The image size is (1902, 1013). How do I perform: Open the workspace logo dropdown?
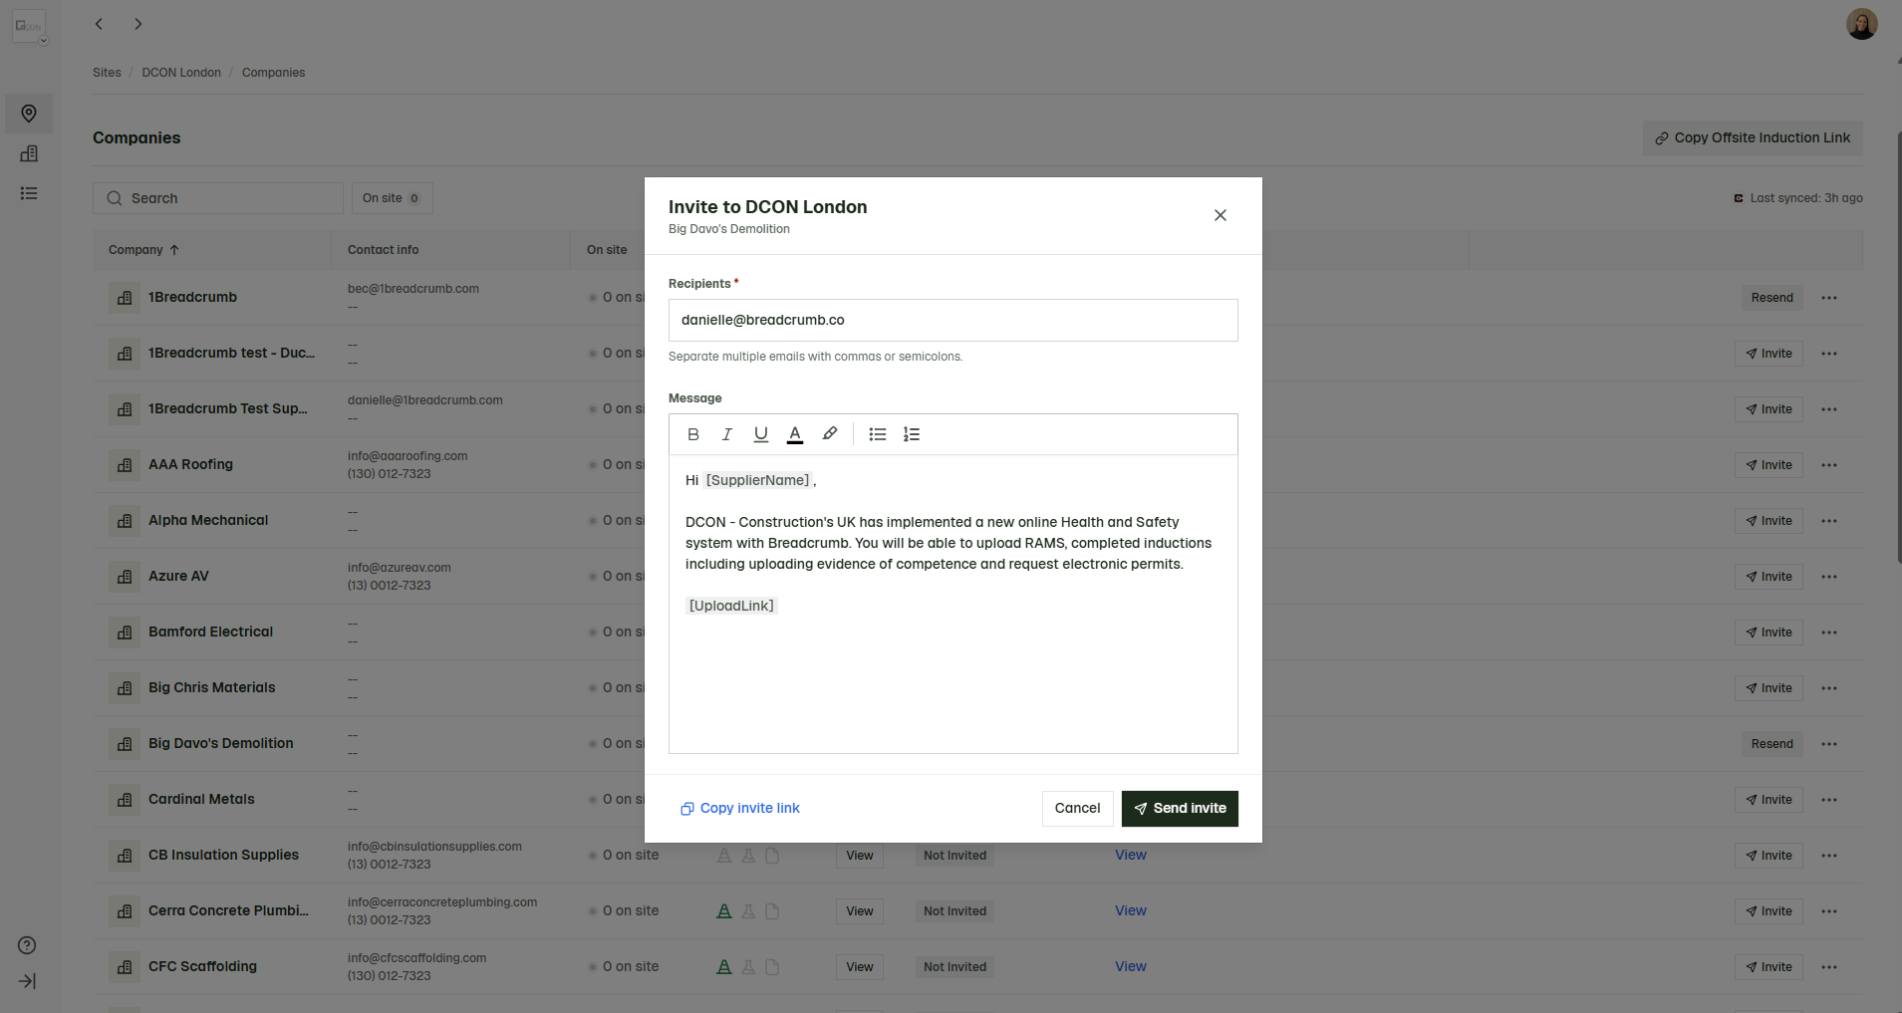(x=29, y=27)
